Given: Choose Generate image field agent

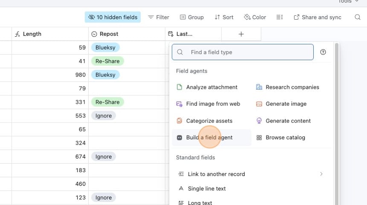Looking at the screenshot, I should (285, 104).
